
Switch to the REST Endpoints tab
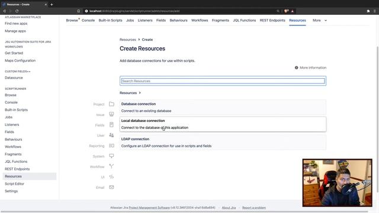(272, 20)
